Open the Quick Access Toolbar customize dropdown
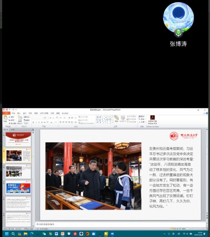The height and width of the screenshot is (237, 210). (16, 109)
